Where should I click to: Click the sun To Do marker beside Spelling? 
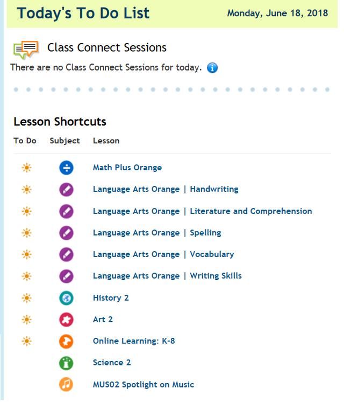point(26,233)
